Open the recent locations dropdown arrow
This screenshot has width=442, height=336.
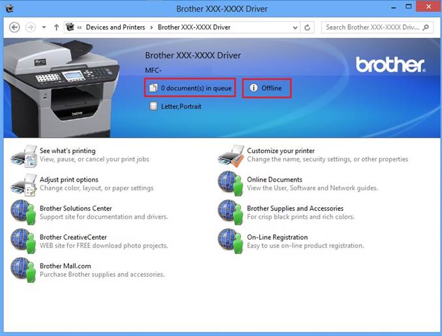pyautogui.click(x=44, y=27)
